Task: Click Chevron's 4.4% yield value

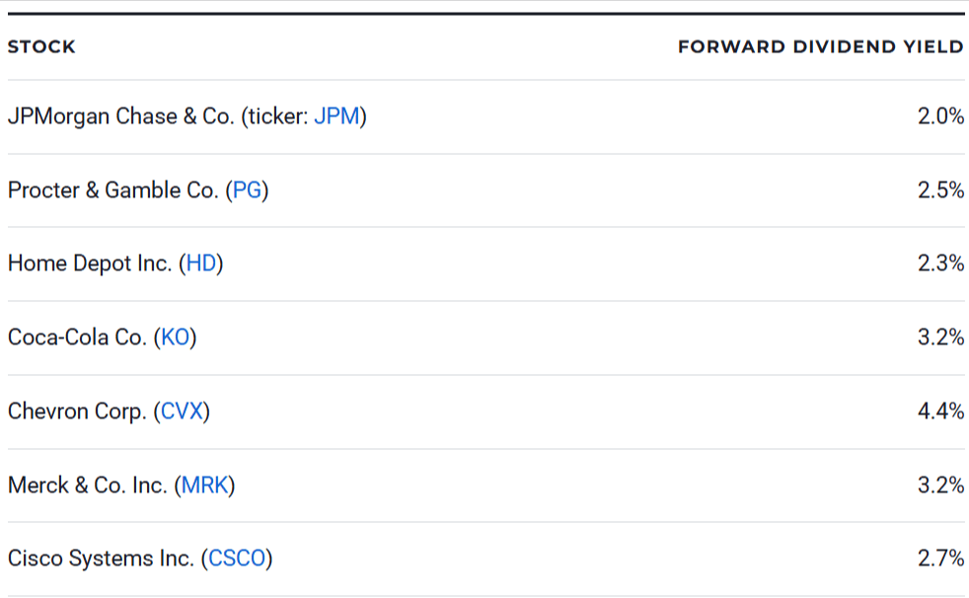Action: click(x=940, y=411)
